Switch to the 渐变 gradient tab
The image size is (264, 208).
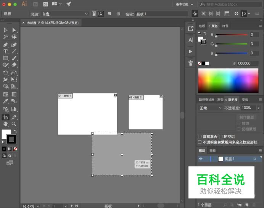click(220, 100)
